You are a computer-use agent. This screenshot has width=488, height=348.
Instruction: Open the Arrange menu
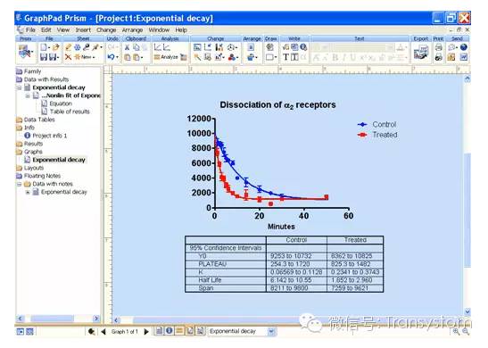[132, 29]
